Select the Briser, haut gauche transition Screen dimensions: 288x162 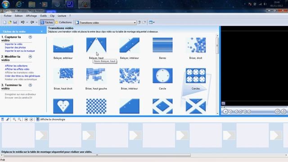(x=96, y=76)
